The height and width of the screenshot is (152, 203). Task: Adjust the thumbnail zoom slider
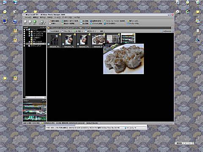167,31
